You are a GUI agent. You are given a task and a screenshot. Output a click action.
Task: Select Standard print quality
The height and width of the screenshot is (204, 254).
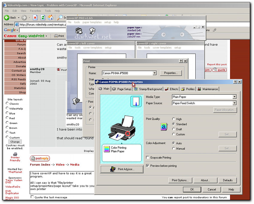coord(174,124)
